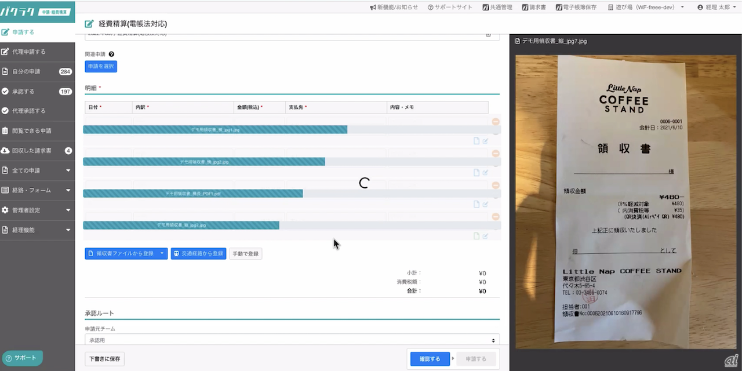The height and width of the screenshot is (371, 742).
Task: Open the 申請元チーム select box
Action: click(x=292, y=340)
